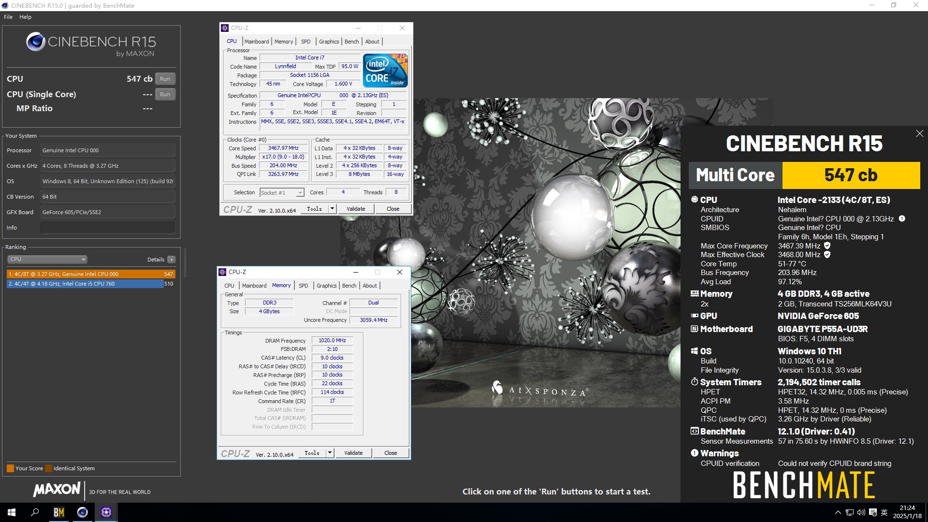This screenshot has width=928, height=522.
Task: Close the BenchMate result overlay
Action: click(919, 133)
